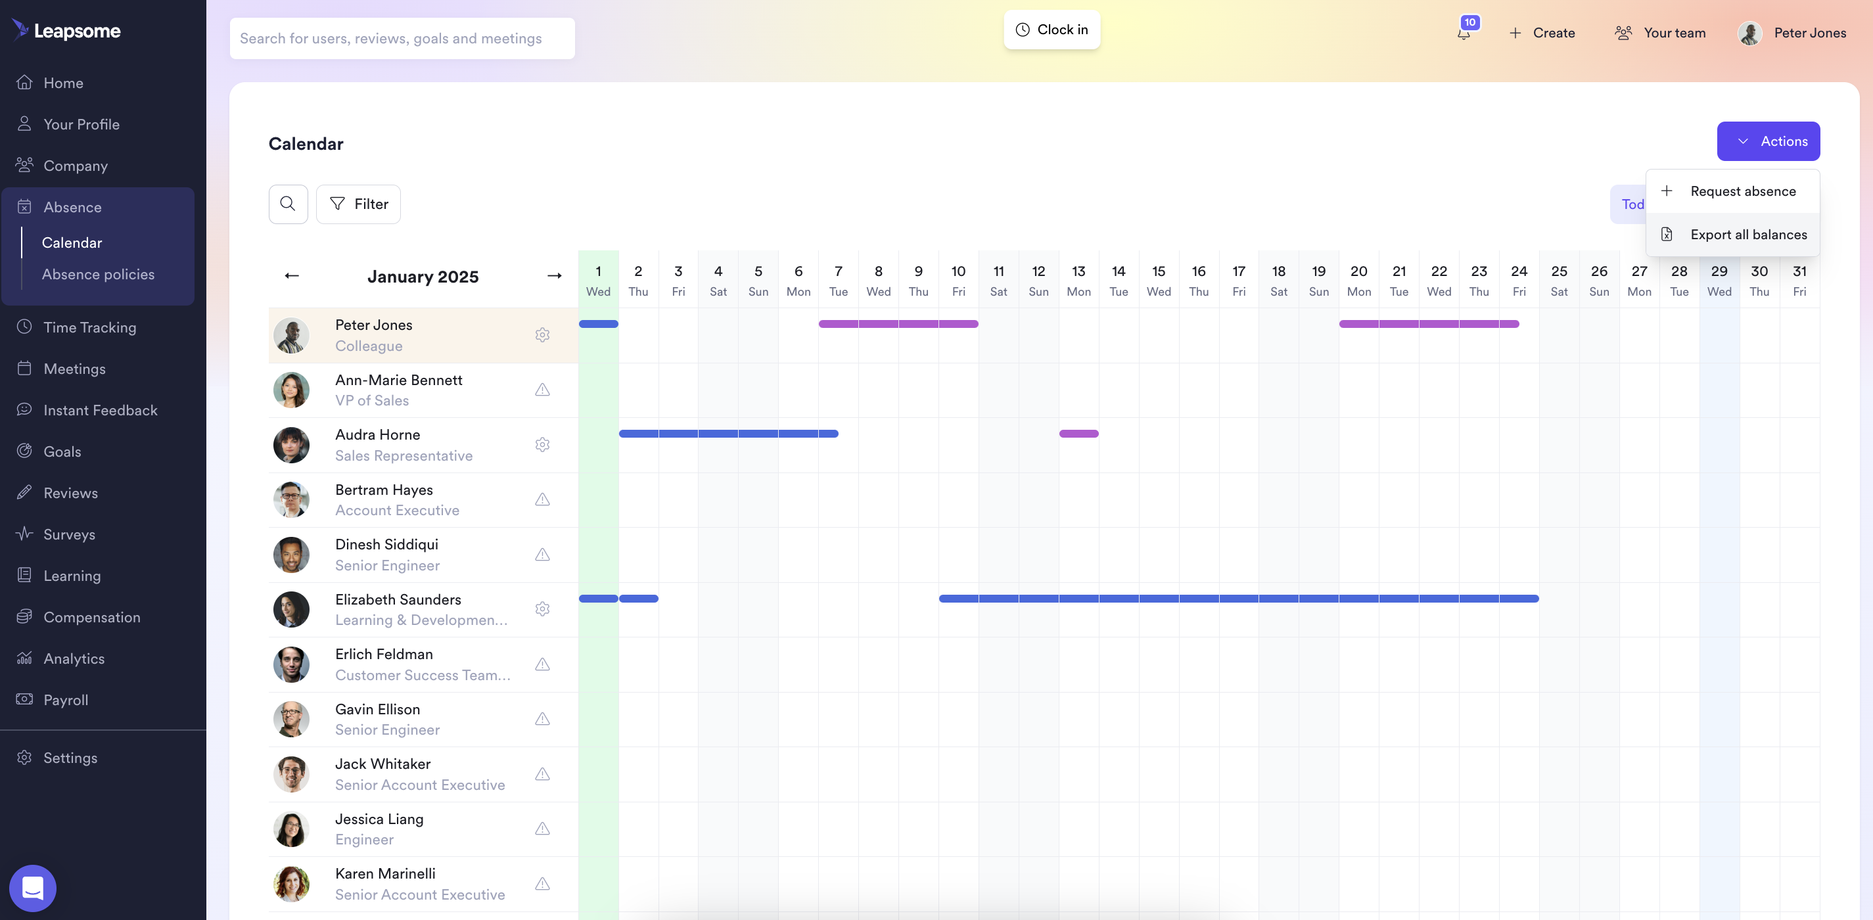Click the gear icon next to Audra Horne
The height and width of the screenshot is (920, 1873).
tap(542, 444)
